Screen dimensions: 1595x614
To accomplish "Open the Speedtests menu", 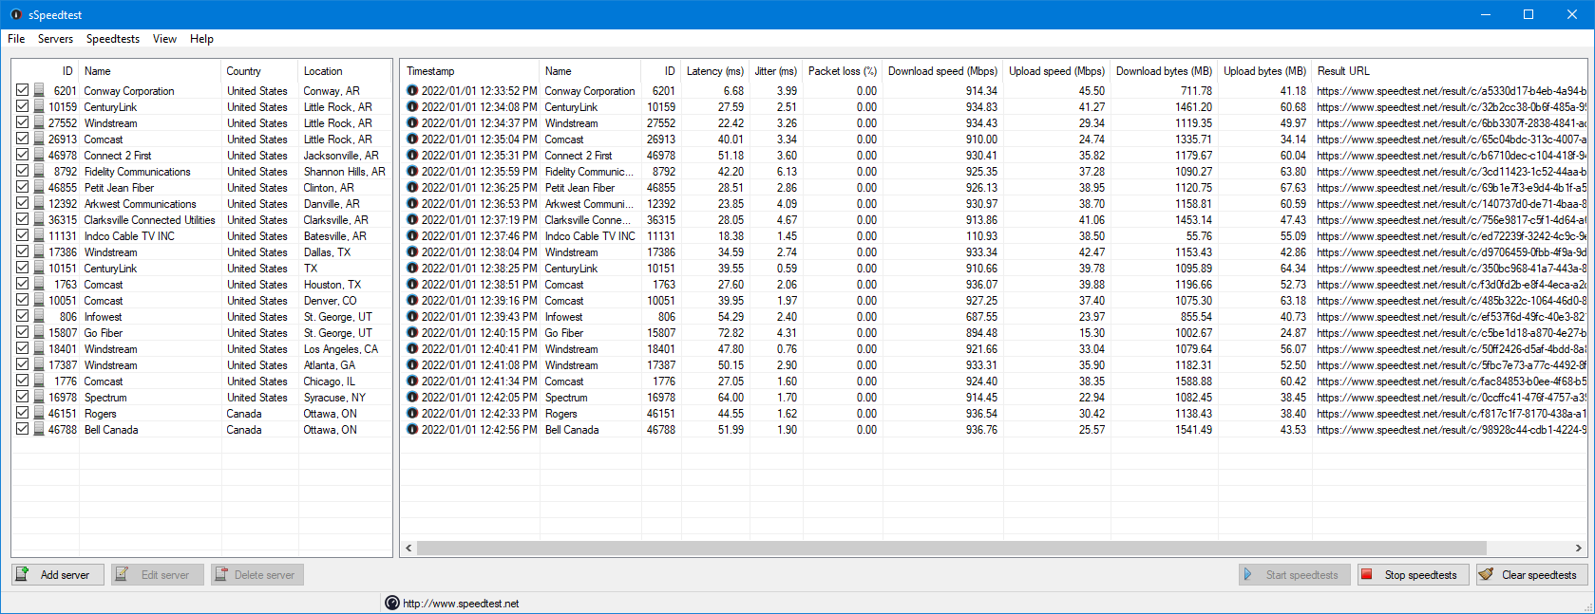I will [x=112, y=39].
